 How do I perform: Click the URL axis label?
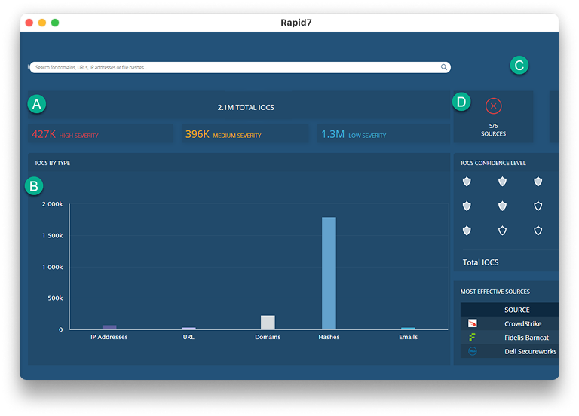pos(188,337)
